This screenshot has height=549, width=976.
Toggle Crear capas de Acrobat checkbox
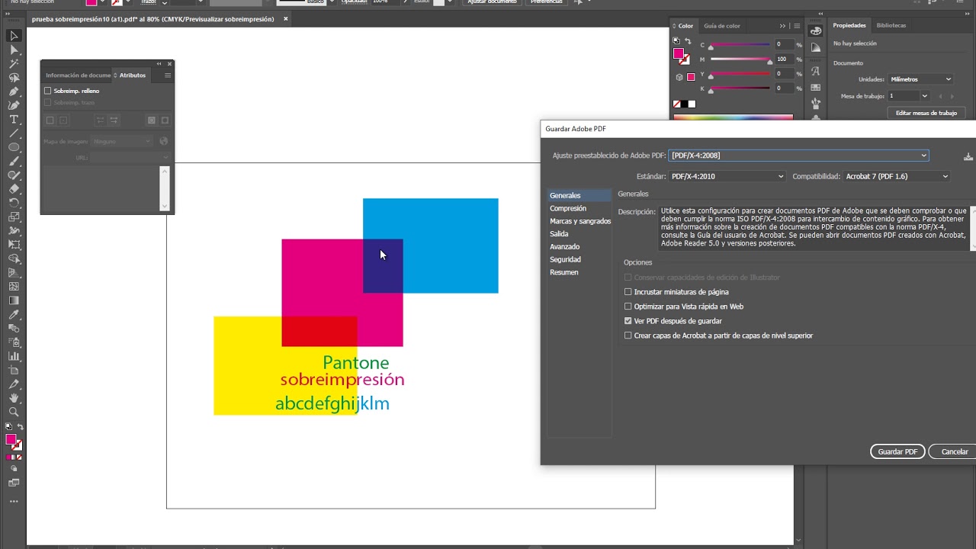(x=628, y=335)
